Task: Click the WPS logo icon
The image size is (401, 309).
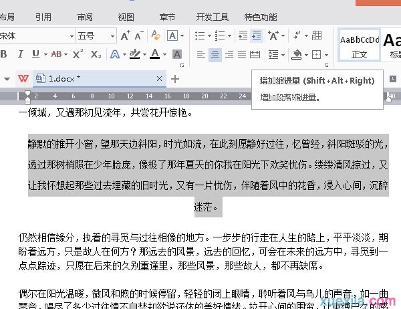Action: pos(23,79)
